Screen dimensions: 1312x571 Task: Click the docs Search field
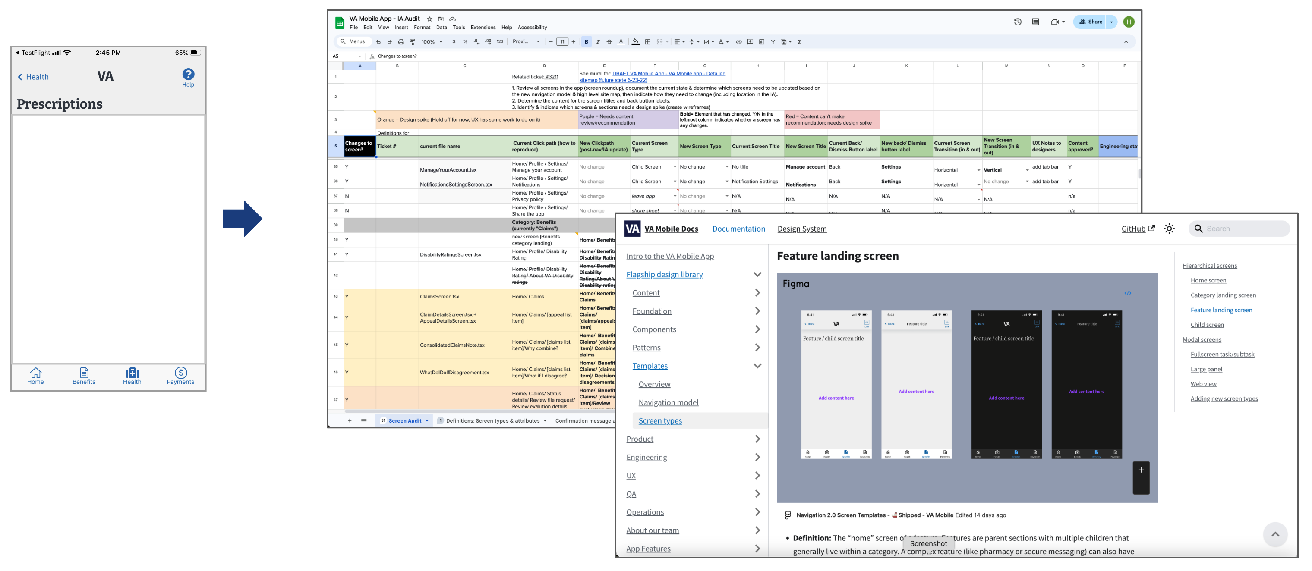1239,229
